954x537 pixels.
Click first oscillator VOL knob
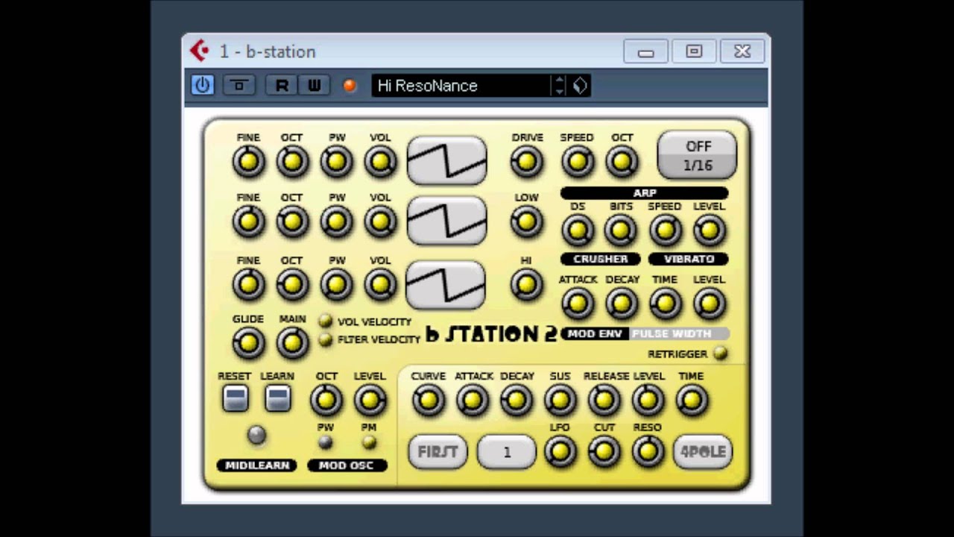(380, 161)
